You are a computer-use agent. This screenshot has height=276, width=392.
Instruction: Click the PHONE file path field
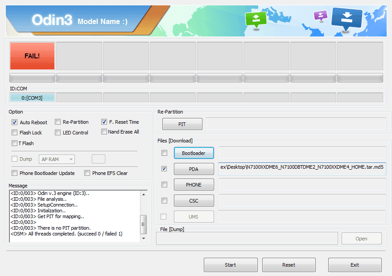[302, 185]
